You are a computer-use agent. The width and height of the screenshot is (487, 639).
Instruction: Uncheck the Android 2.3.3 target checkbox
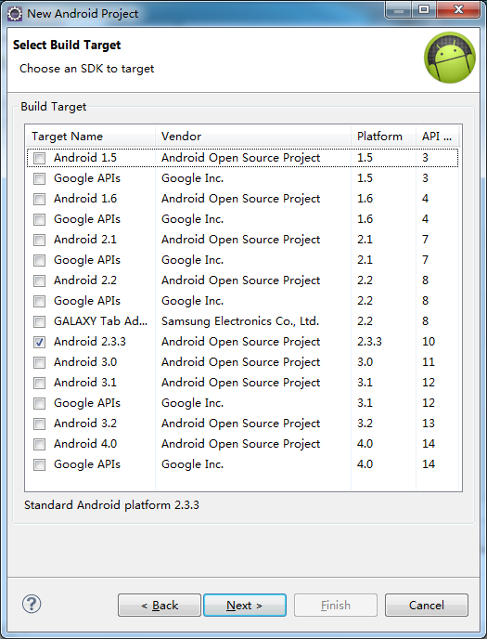pos(40,342)
